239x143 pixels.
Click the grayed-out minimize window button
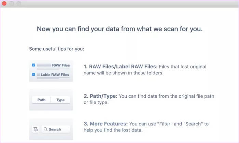(11, 3)
